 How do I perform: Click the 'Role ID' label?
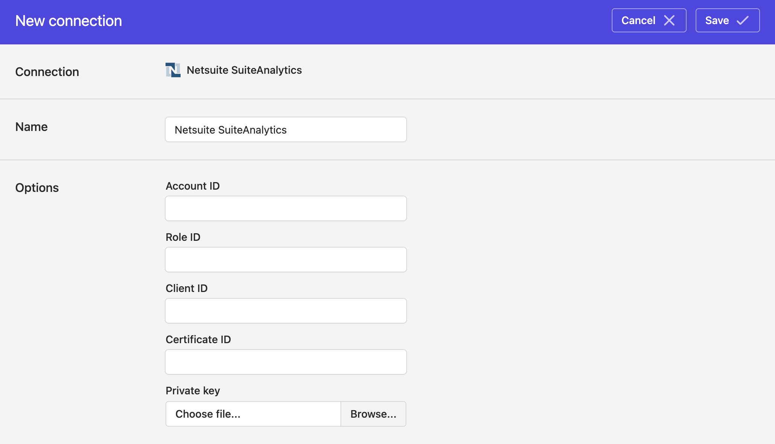[x=183, y=237]
